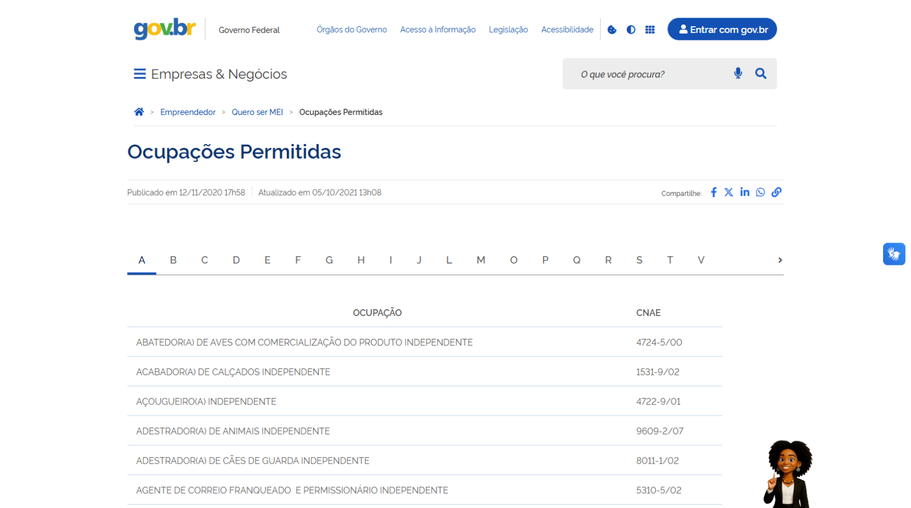The width and height of the screenshot is (911, 508).
Task: Open the VLibras sign language widget
Action: [x=894, y=254]
